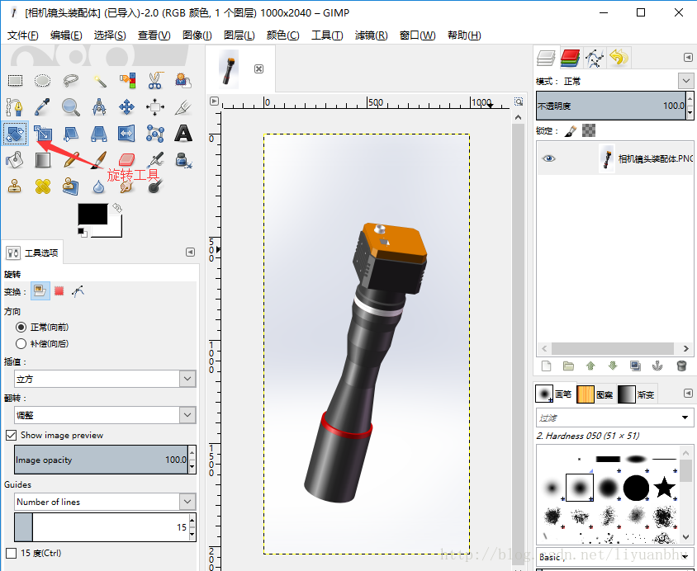Select the Scissors Select tool
Image resolution: width=697 pixels, height=571 pixels.
[155, 80]
